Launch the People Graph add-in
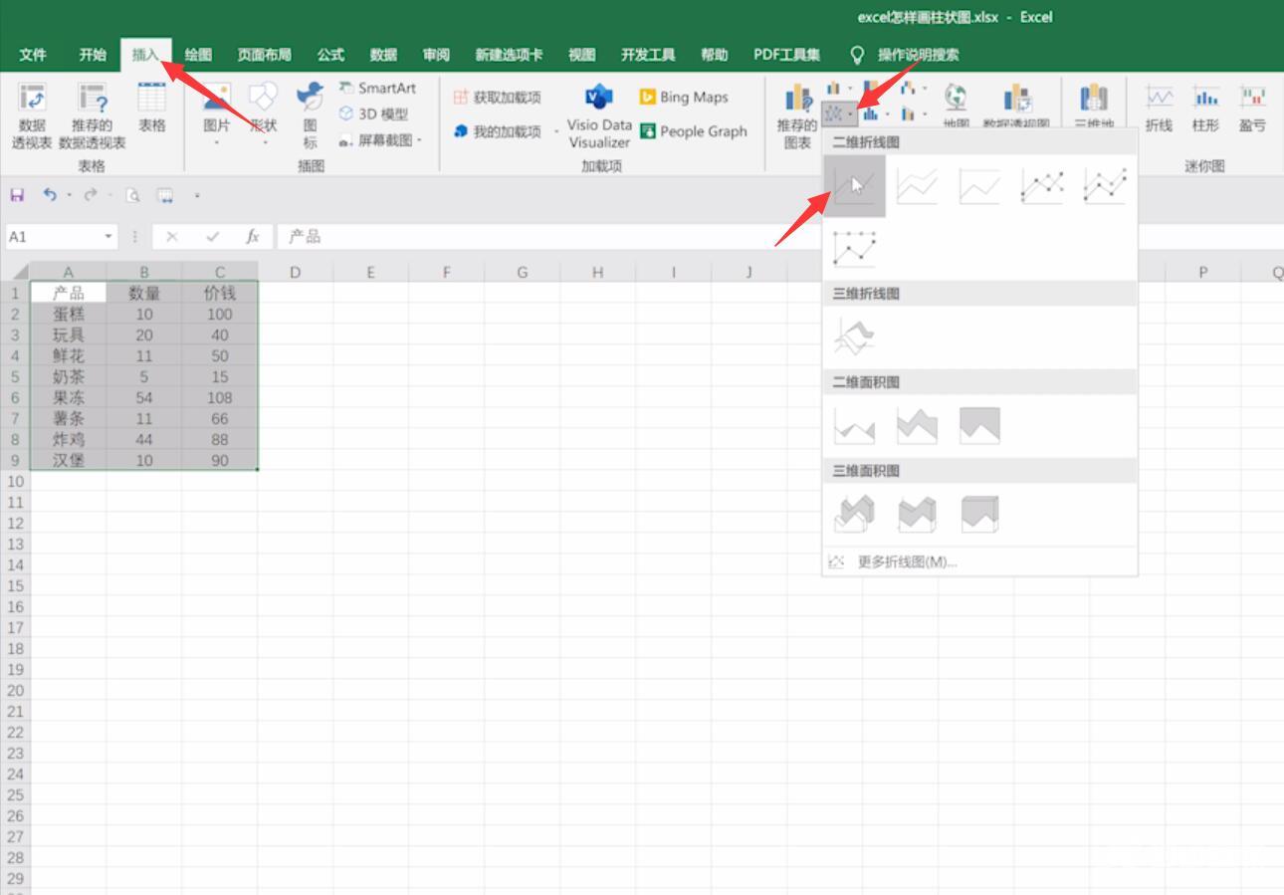 [694, 131]
